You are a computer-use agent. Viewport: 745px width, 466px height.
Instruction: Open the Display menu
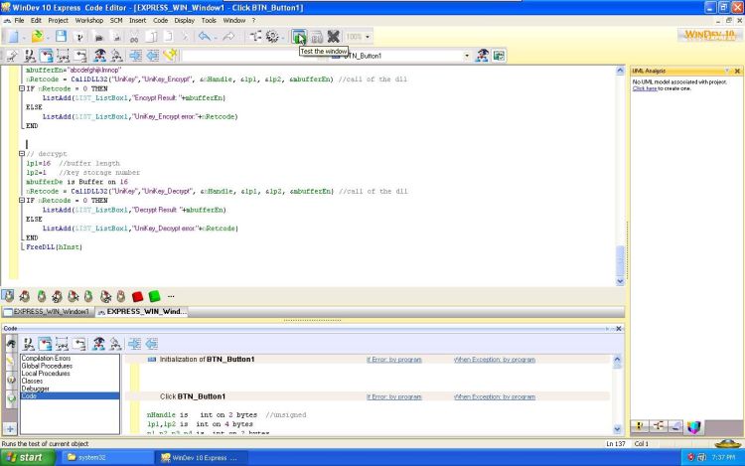185,21
